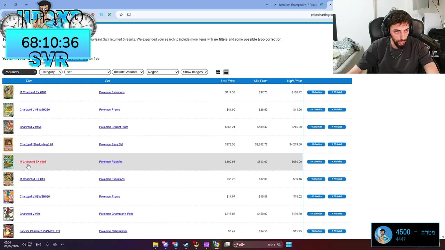
Task: Open M Charizard EX #101 link
Action: click(33, 92)
